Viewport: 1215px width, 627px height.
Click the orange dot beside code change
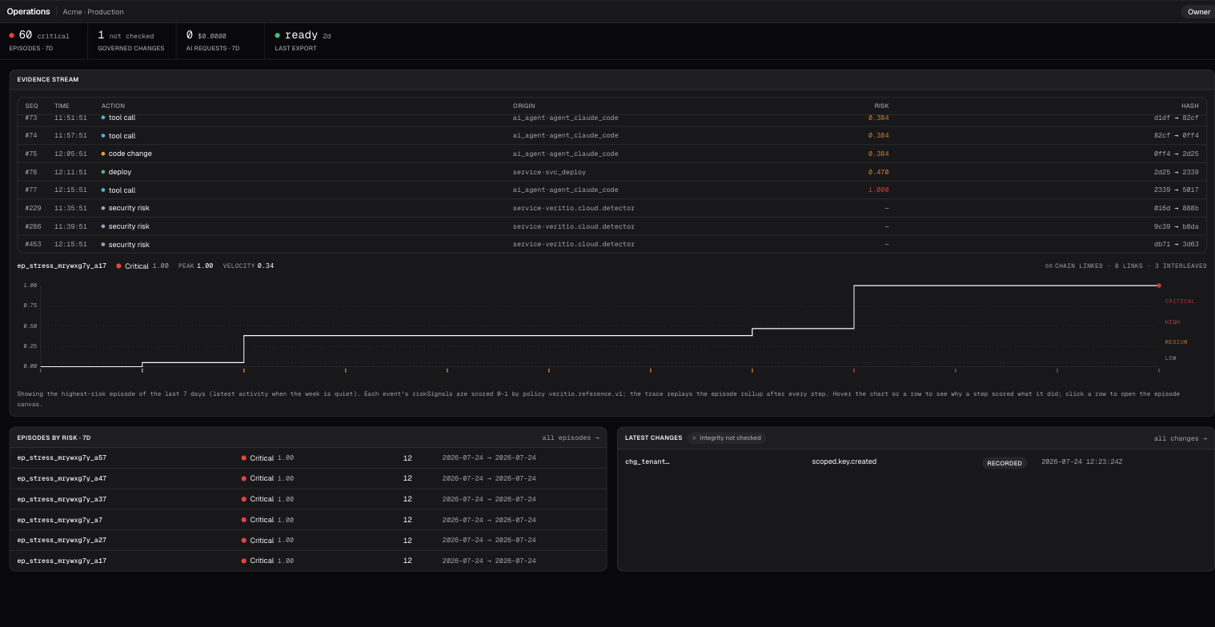coord(103,154)
